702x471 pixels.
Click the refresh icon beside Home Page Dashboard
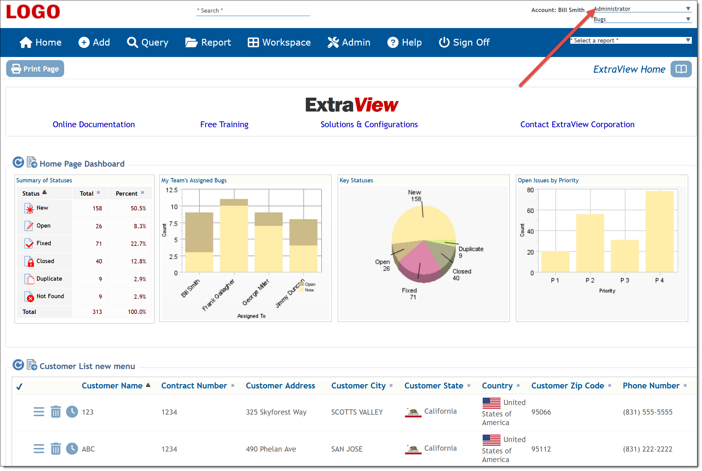pyautogui.click(x=18, y=162)
